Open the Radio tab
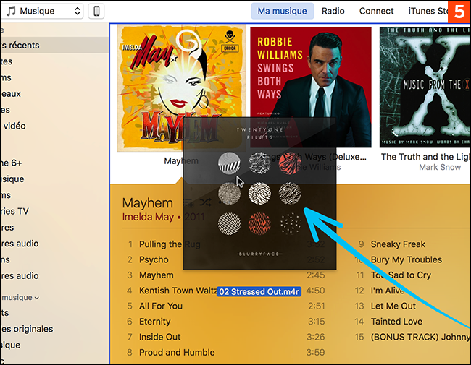471x365 pixels. tap(333, 11)
